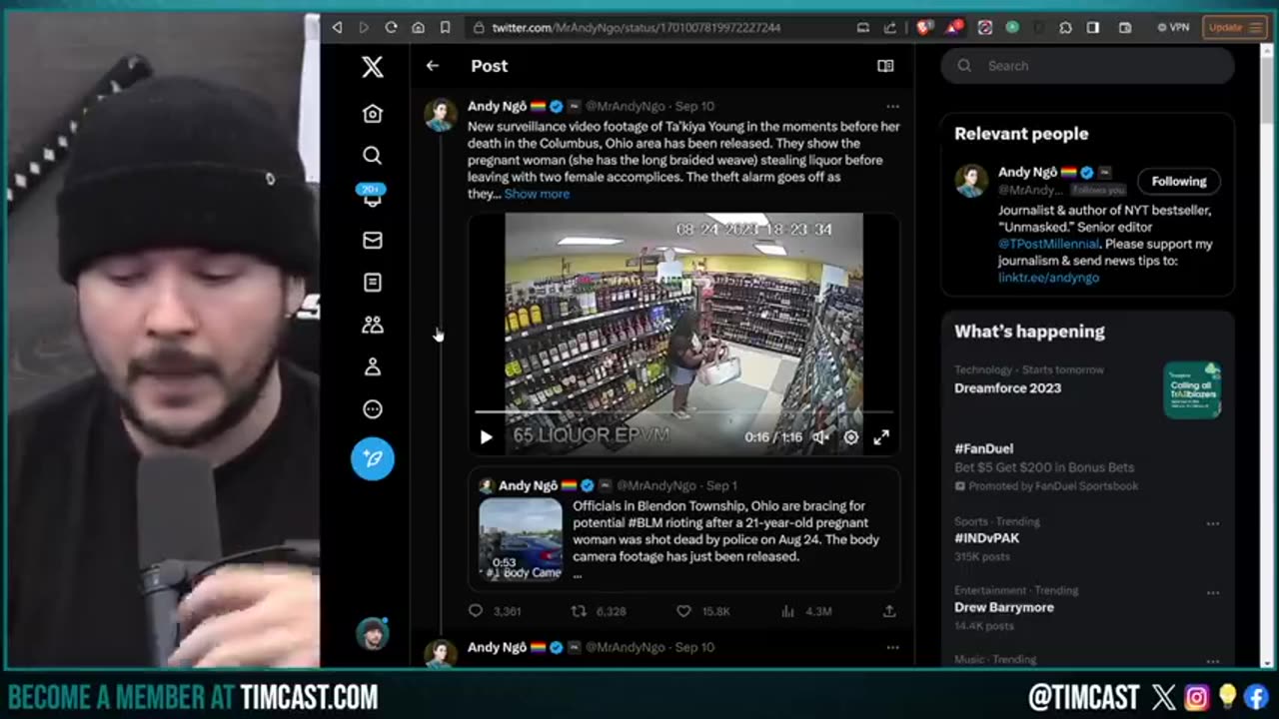Toggle the browser sidebar panel icon
The width and height of the screenshot is (1279, 719).
1093,28
